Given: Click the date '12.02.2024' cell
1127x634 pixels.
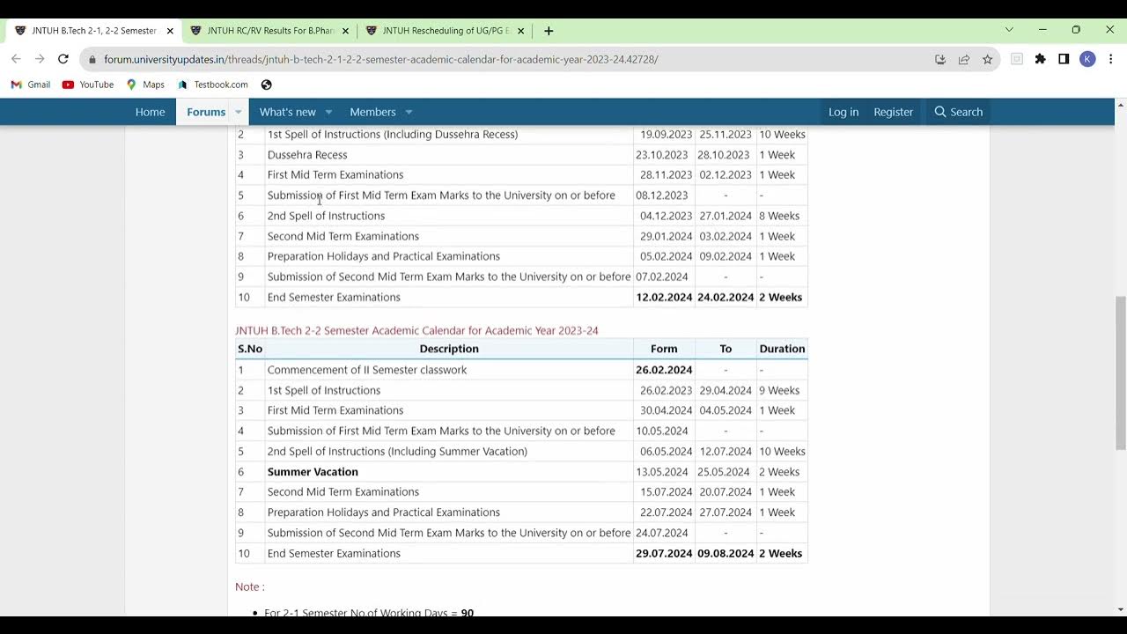Looking at the screenshot, I should tap(664, 297).
